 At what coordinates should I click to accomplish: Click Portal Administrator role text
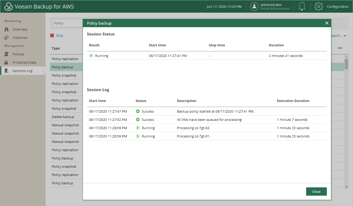[275, 9]
